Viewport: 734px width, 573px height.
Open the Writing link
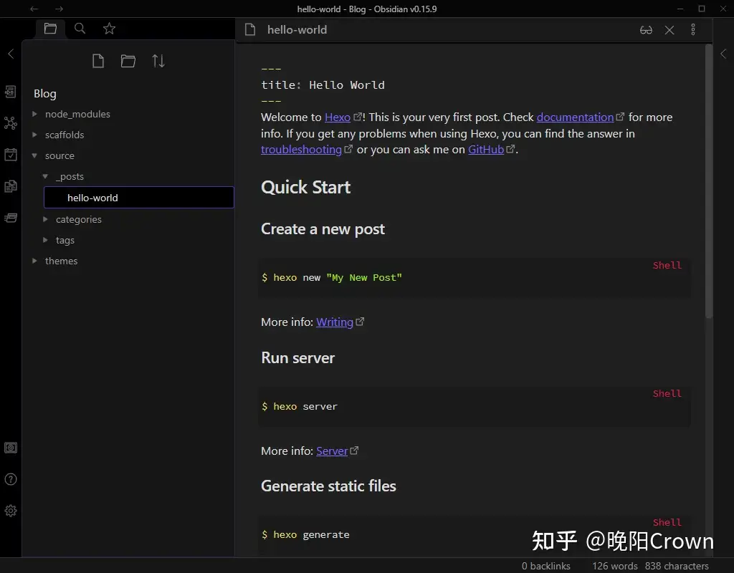point(335,322)
